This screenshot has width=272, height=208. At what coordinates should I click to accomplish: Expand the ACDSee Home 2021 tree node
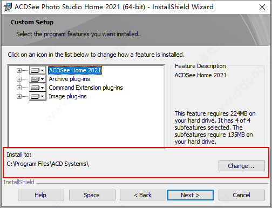[x=19, y=70]
